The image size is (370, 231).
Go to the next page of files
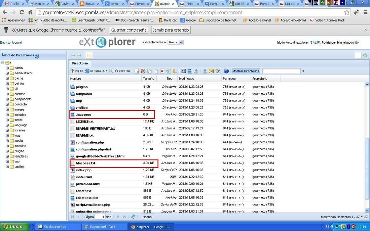[118, 217]
